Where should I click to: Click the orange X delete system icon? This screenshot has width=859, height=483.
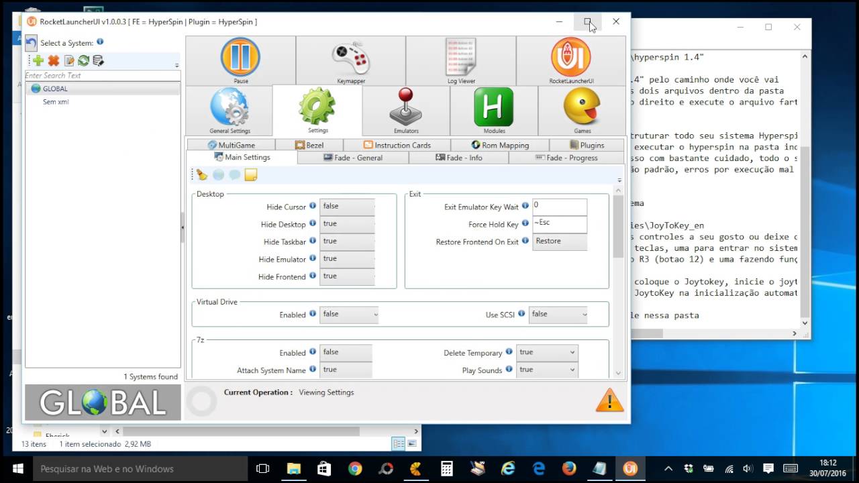click(54, 61)
